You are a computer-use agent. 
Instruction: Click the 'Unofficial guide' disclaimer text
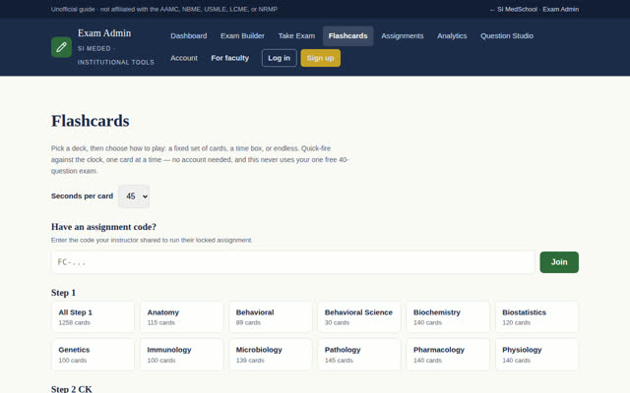click(x=164, y=9)
